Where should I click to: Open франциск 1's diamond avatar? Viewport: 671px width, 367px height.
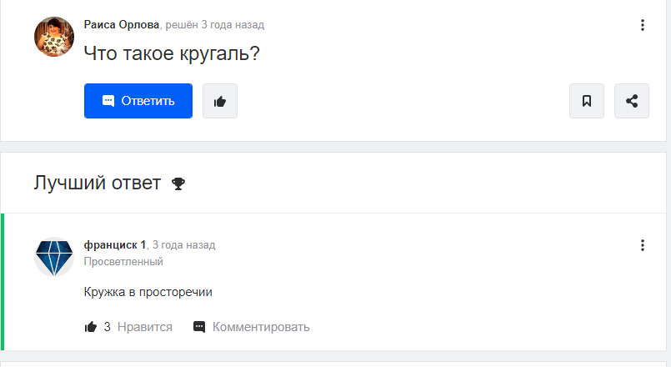pyautogui.click(x=54, y=257)
